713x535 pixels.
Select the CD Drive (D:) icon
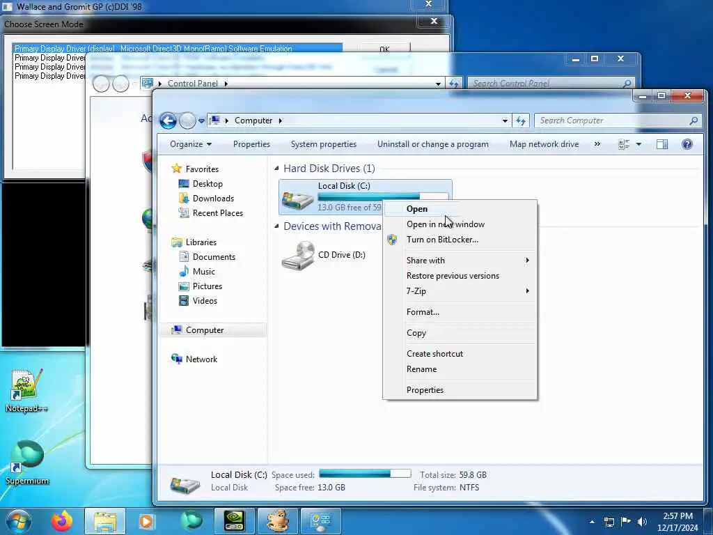(x=298, y=255)
